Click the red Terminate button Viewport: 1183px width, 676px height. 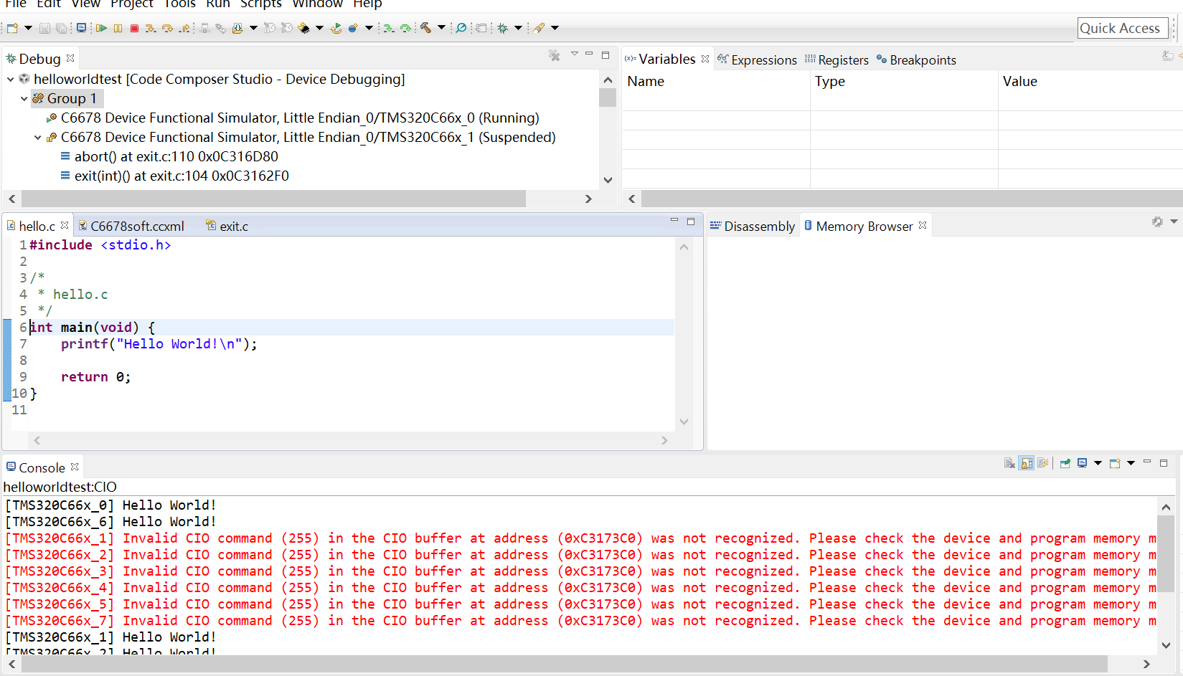134,28
